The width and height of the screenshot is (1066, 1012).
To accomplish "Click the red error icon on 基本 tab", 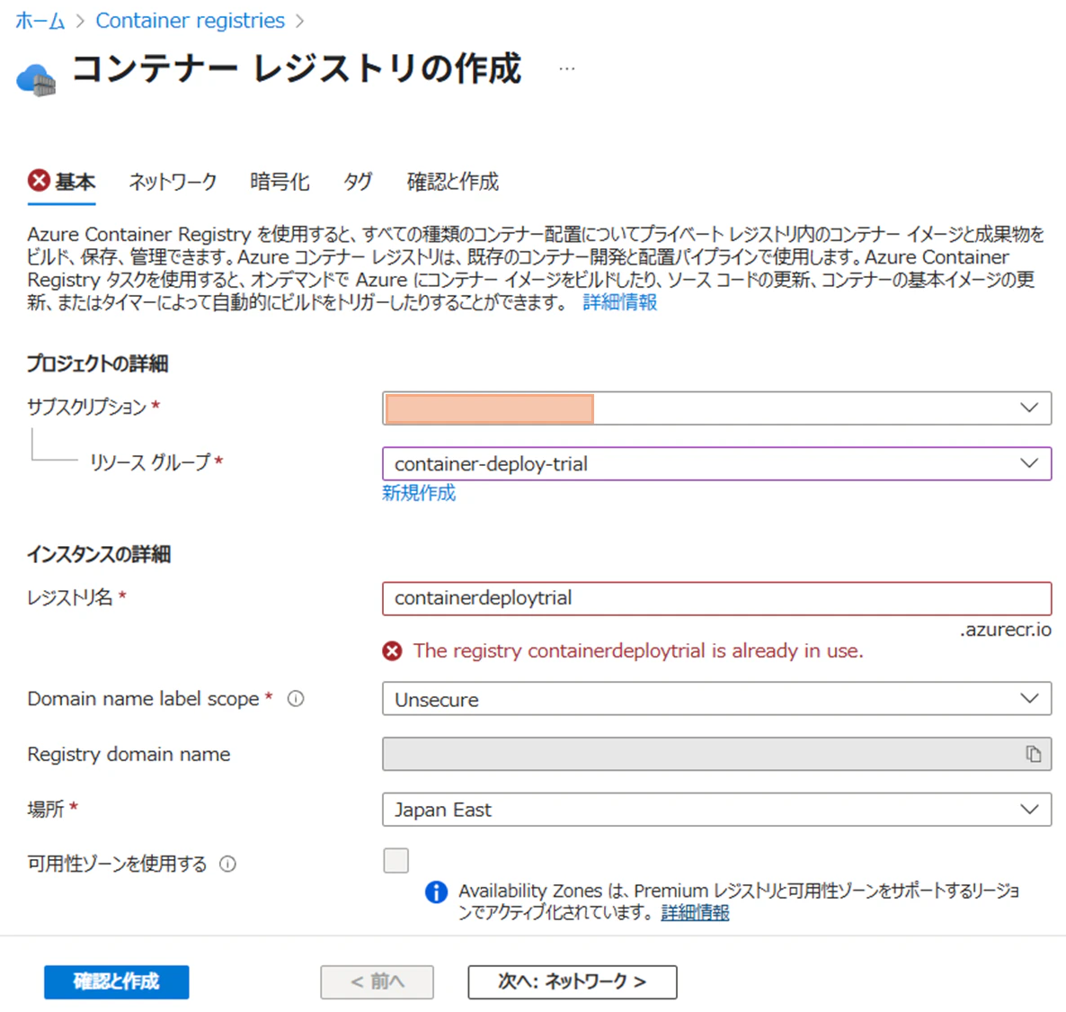I will pos(39,180).
